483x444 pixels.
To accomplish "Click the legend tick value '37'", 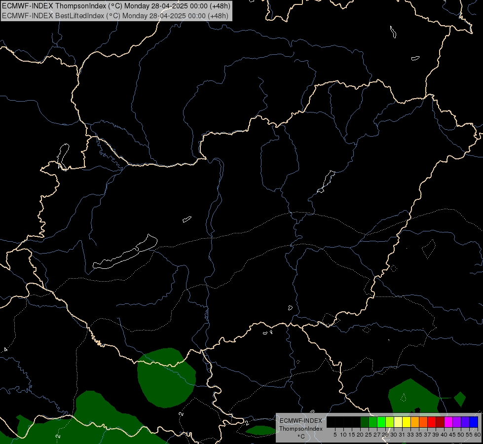I will (x=428, y=435).
